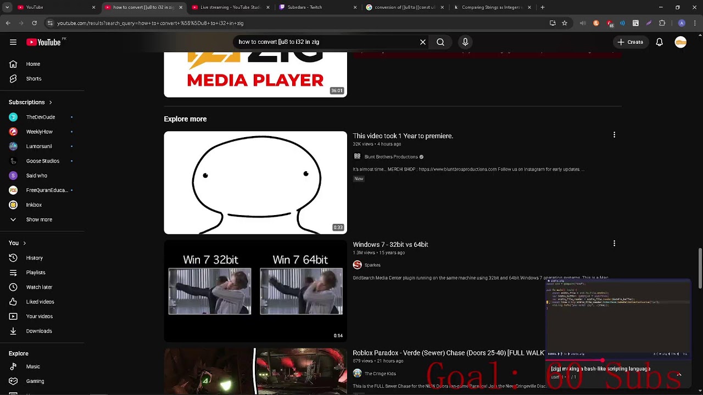Image resolution: width=703 pixels, height=395 pixels.
Task: Open 'This video took 1 Year to premiere.' title
Action: click(x=403, y=136)
